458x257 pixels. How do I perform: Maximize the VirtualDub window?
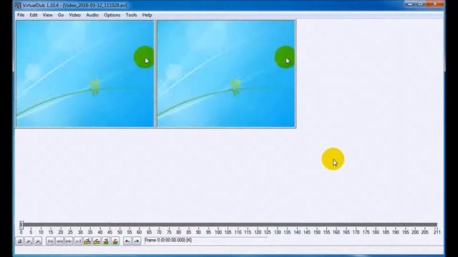click(x=421, y=4)
